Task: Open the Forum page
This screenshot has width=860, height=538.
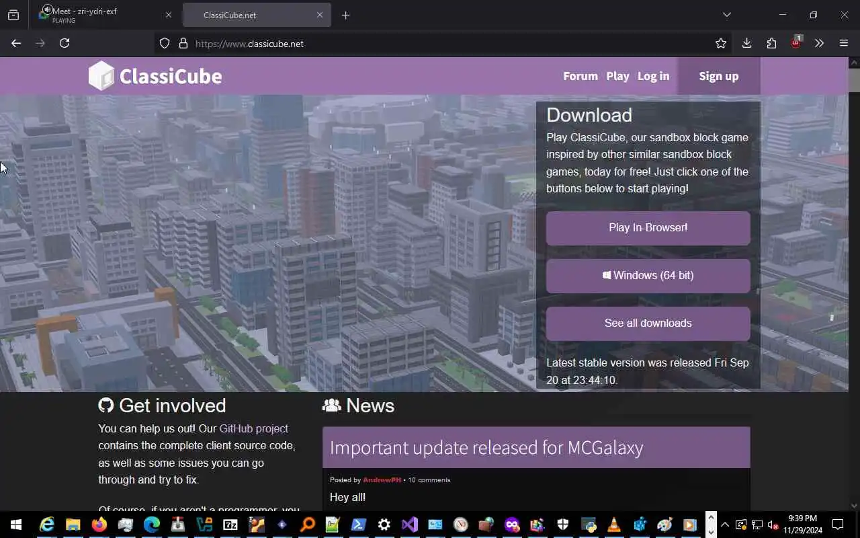Action: (x=580, y=76)
